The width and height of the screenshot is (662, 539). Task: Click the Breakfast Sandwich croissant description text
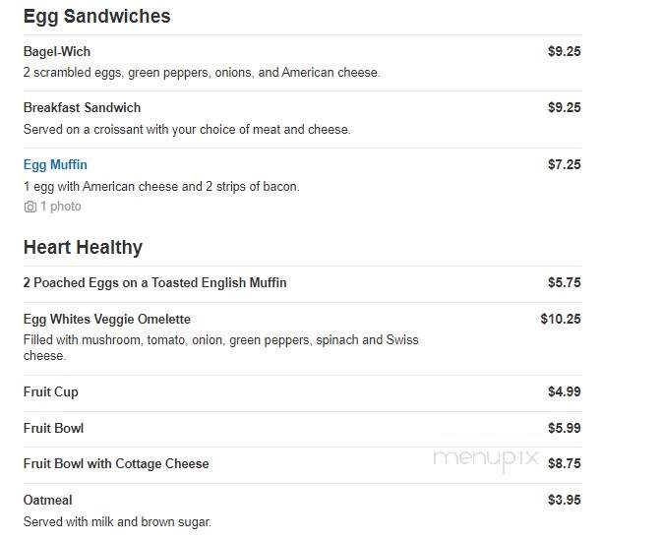[187, 129]
